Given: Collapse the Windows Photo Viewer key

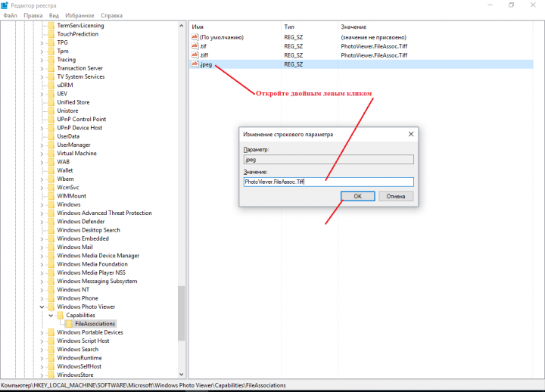Looking at the screenshot, I should click(42, 306).
